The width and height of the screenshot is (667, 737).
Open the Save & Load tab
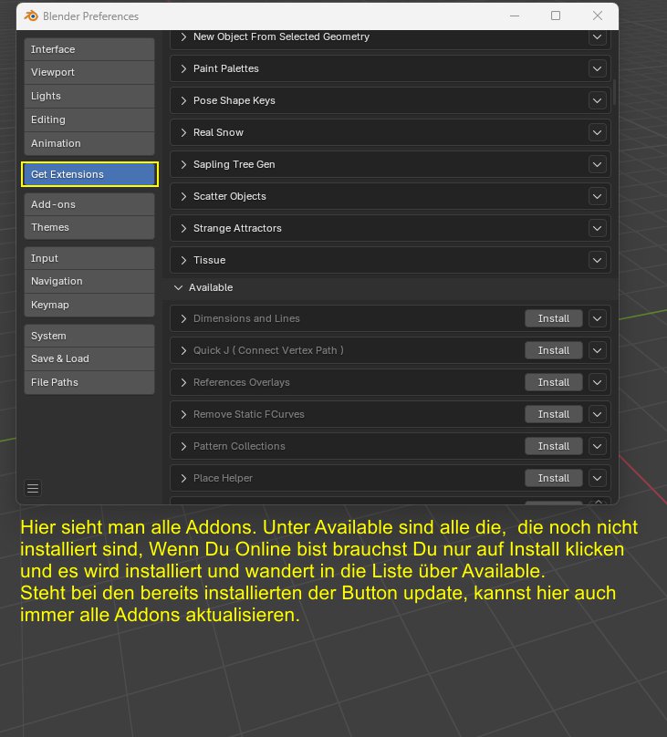[x=89, y=358]
